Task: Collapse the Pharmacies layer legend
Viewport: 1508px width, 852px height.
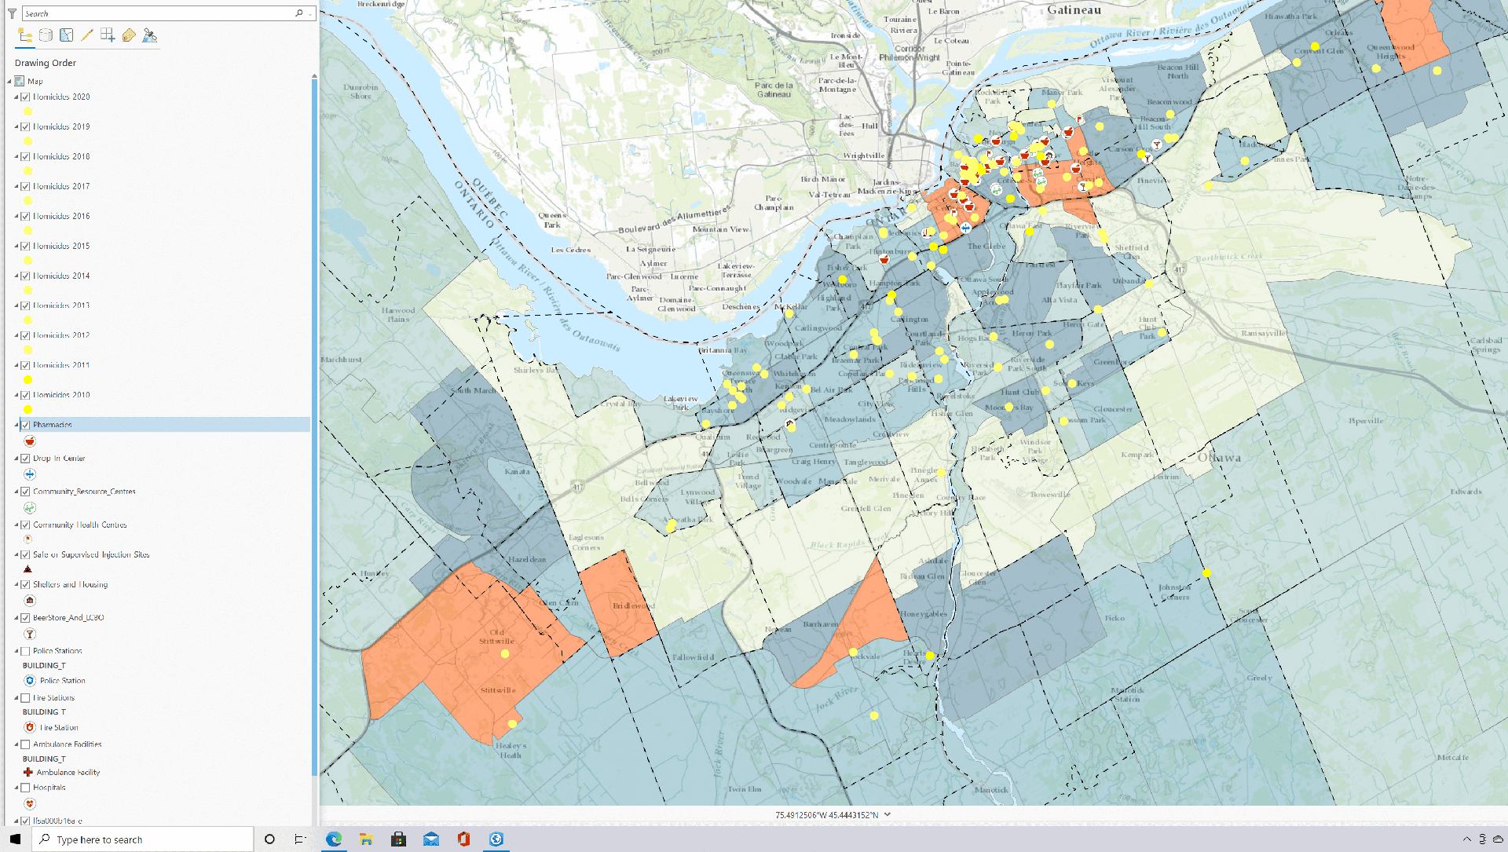Action: pyautogui.click(x=16, y=425)
